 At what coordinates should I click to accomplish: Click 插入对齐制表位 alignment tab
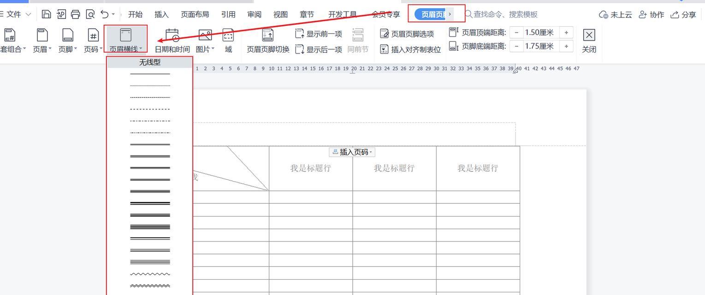pyautogui.click(x=410, y=49)
